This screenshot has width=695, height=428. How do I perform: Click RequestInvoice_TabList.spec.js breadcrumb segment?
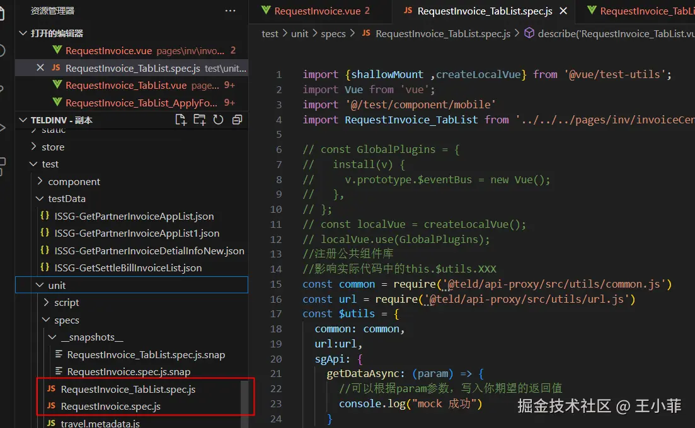[443, 33]
